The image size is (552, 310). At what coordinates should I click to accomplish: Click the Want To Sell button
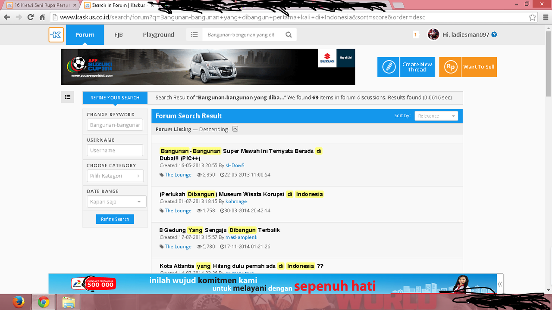pyautogui.click(x=468, y=67)
